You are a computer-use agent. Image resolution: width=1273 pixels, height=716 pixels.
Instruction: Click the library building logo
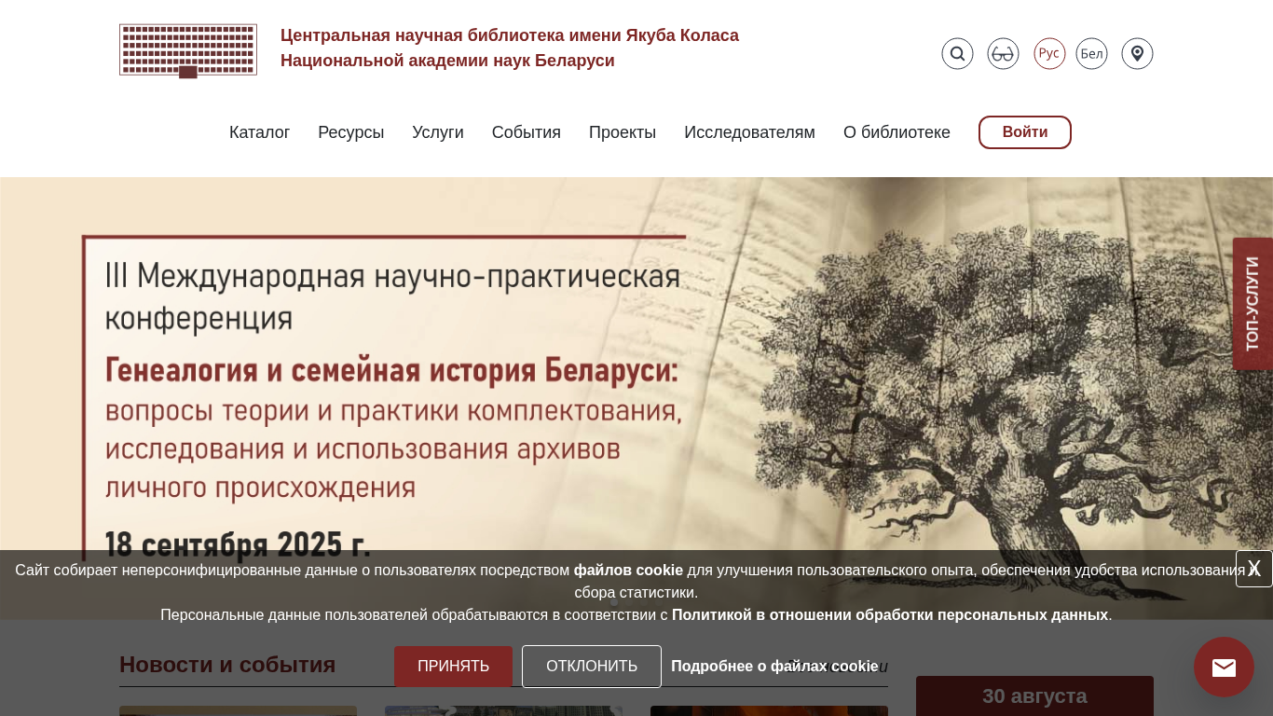(188, 50)
